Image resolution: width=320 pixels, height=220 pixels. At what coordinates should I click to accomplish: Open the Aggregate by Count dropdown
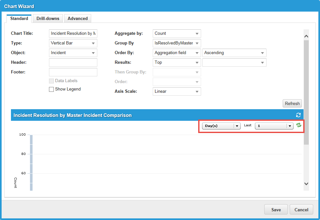coord(177,33)
